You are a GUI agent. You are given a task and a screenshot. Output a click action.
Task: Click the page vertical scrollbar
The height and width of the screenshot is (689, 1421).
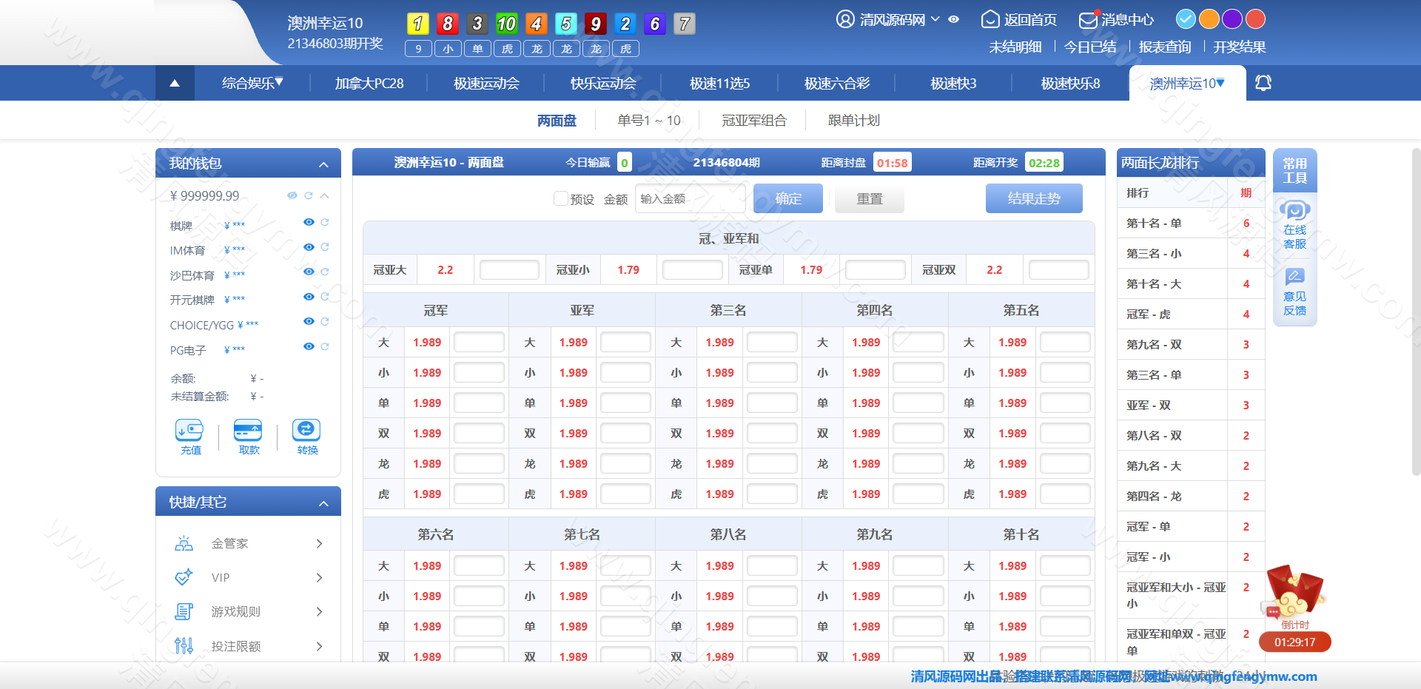[x=1417, y=311]
